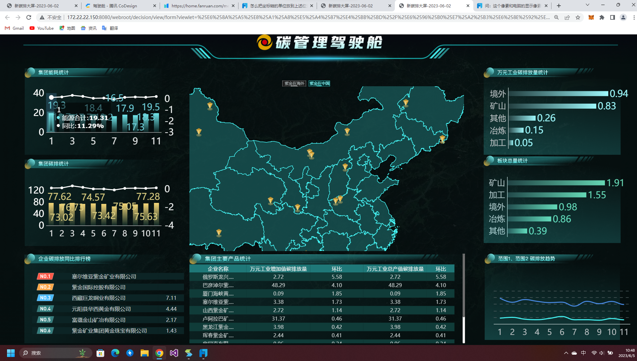This screenshot has height=361, width=637.
Task: Click the 万元工业碳排放量统计 panel title
Action: click(522, 73)
